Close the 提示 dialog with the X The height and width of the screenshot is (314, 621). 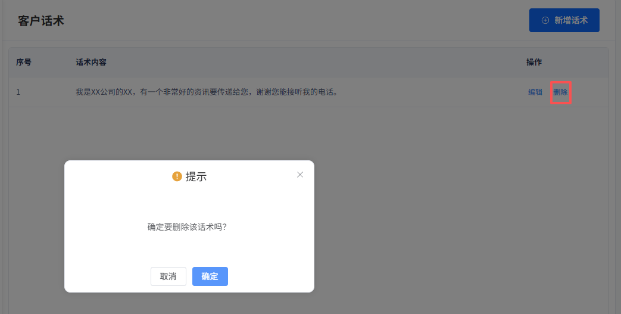(x=300, y=175)
